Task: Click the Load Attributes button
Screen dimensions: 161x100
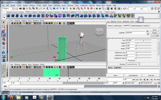Action: pyautogui.click(x=133, y=75)
